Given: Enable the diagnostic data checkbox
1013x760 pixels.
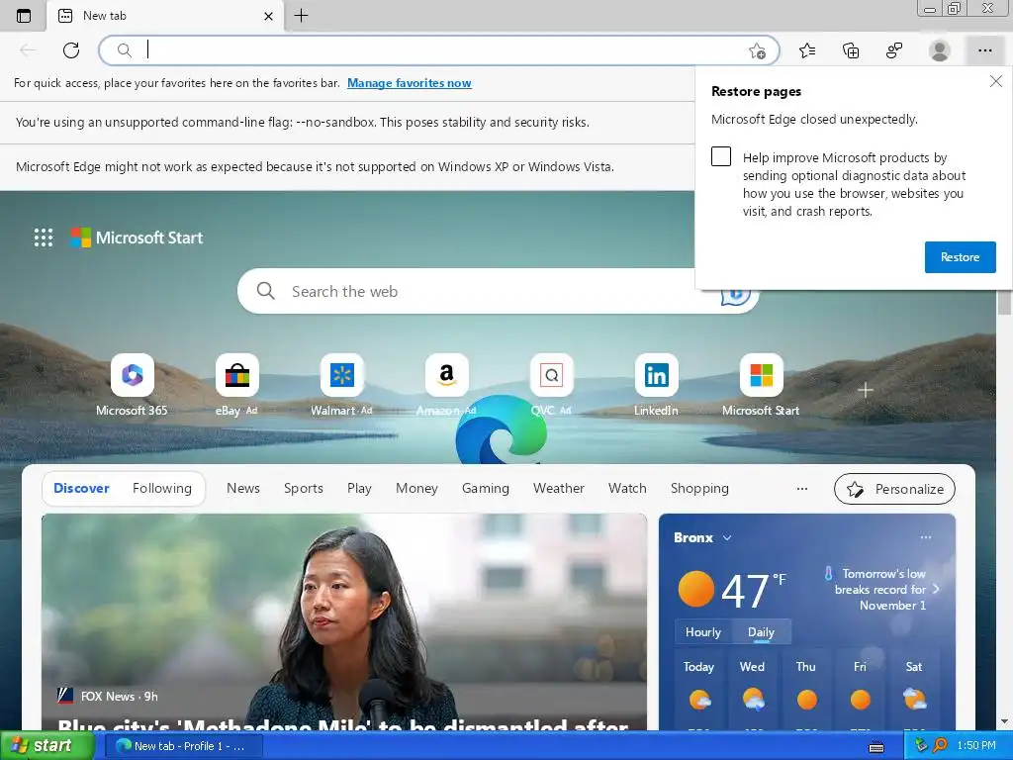Looking at the screenshot, I should click(x=721, y=156).
